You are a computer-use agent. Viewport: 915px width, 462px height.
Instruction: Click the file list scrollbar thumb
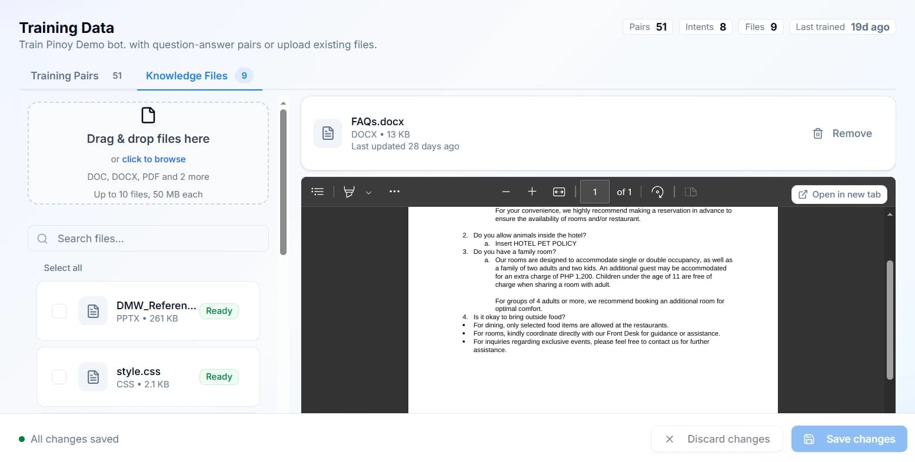pyautogui.click(x=283, y=182)
